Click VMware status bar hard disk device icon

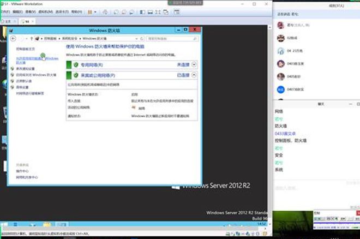[x=227, y=234]
